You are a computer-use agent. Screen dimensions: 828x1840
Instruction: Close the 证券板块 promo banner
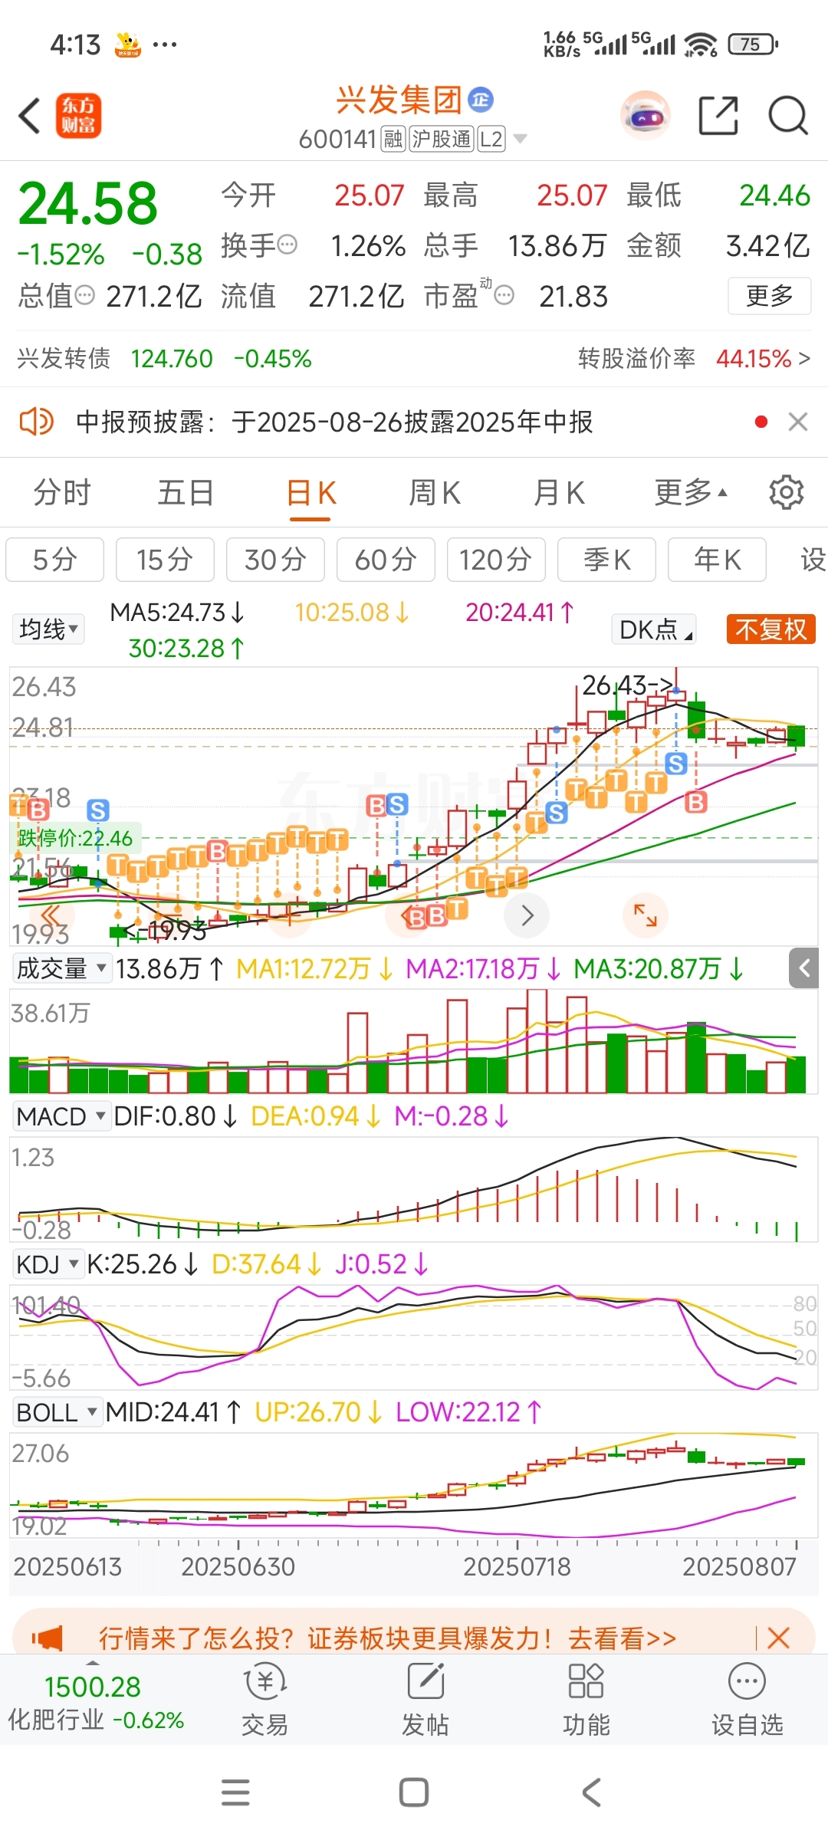tap(778, 1638)
